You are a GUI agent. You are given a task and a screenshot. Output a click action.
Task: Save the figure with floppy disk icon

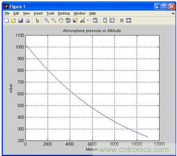pos(21,21)
